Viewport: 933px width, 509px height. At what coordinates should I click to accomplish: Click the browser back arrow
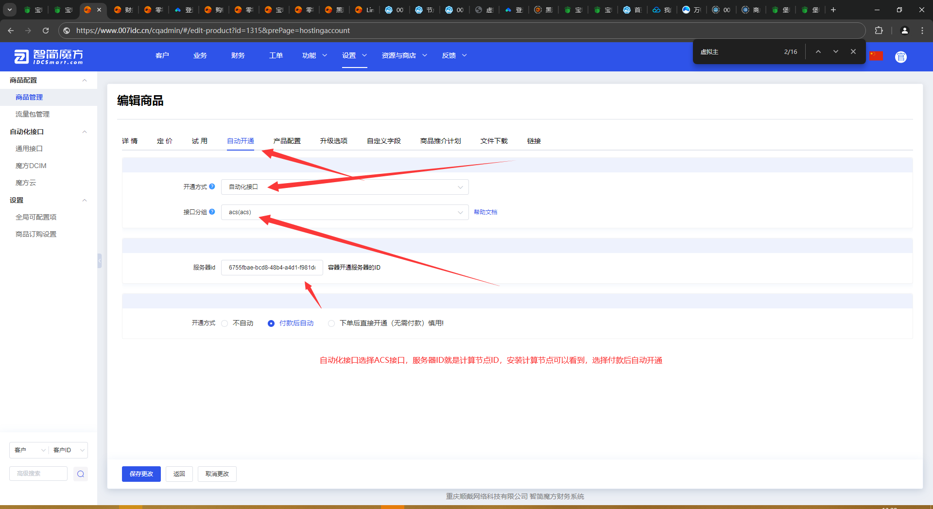tap(11, 31)
